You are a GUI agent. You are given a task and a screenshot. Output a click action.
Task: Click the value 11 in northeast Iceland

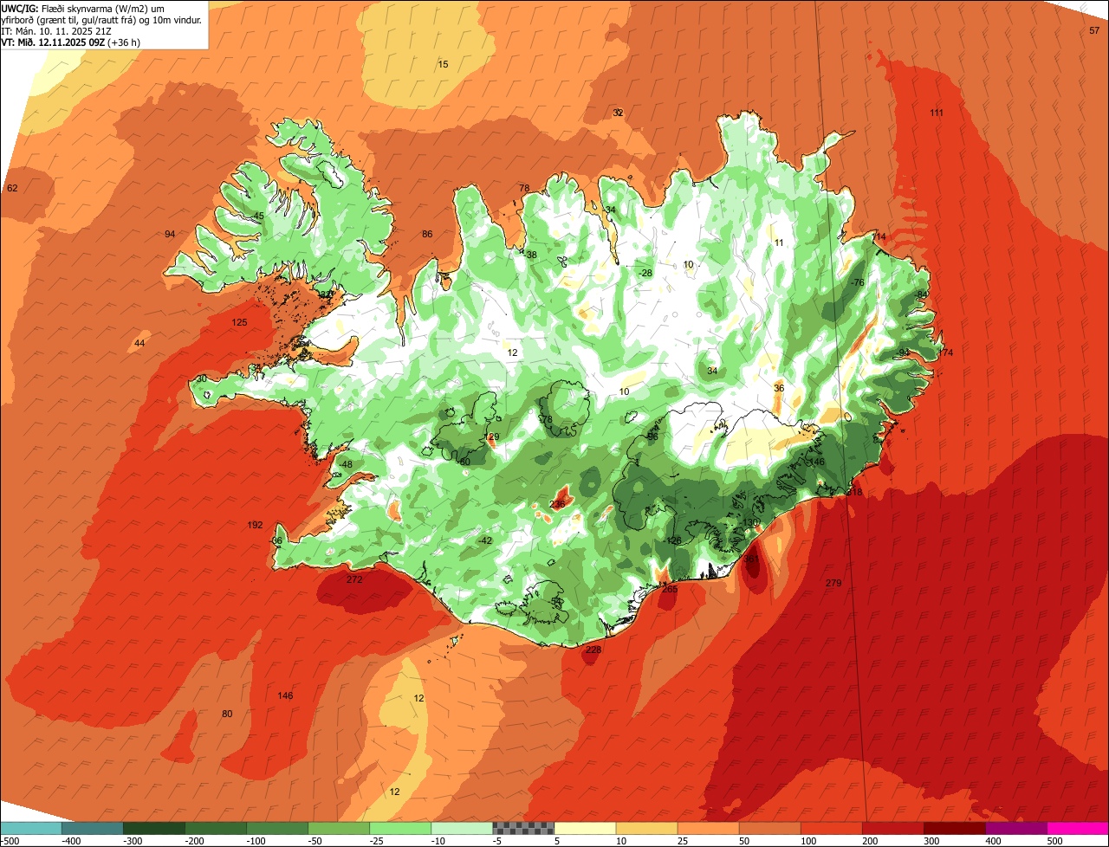(779, 242)
